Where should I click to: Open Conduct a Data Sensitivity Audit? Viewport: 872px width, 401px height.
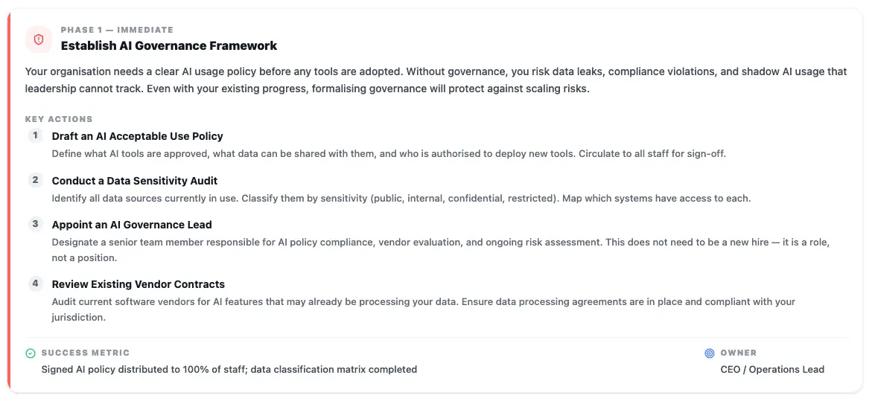[x=135, y=181]
